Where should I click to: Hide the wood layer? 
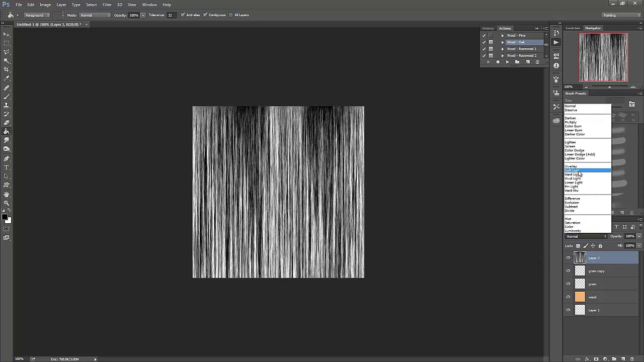[569, 297]
